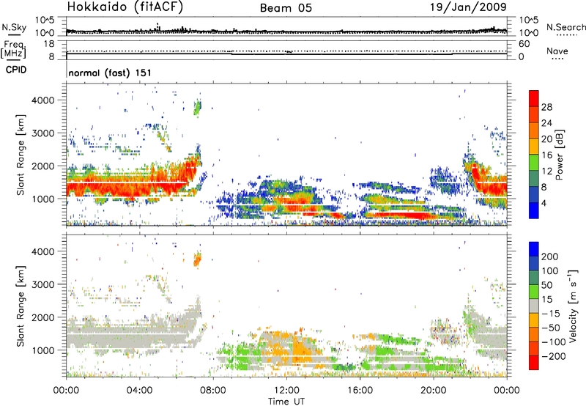The image size is (586, 406).
Task: Click the 'Time UT' axis label
Action: pyautogui.click(x=286, y=402)
